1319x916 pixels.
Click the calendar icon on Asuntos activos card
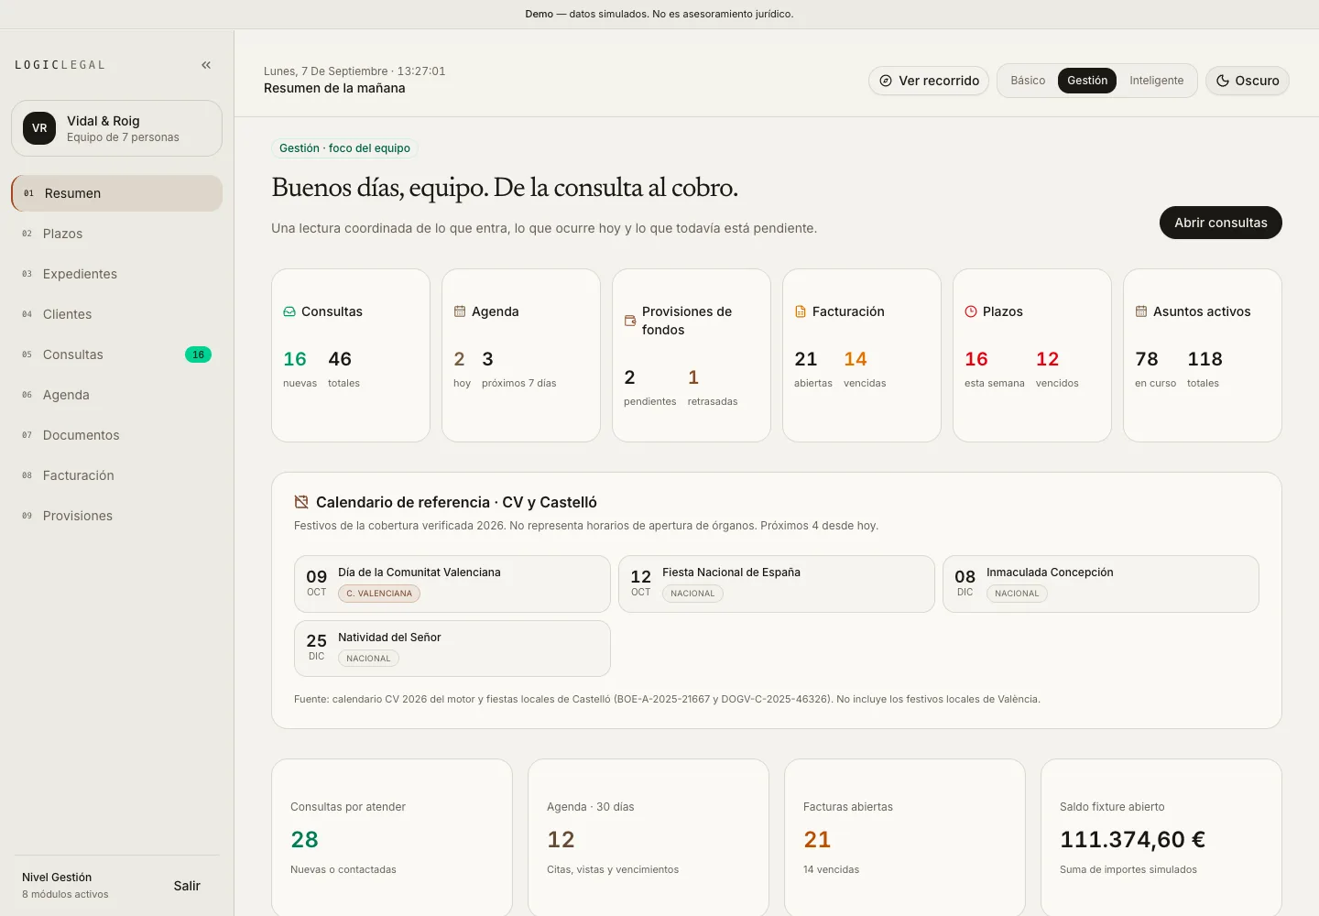[1141, 311]
